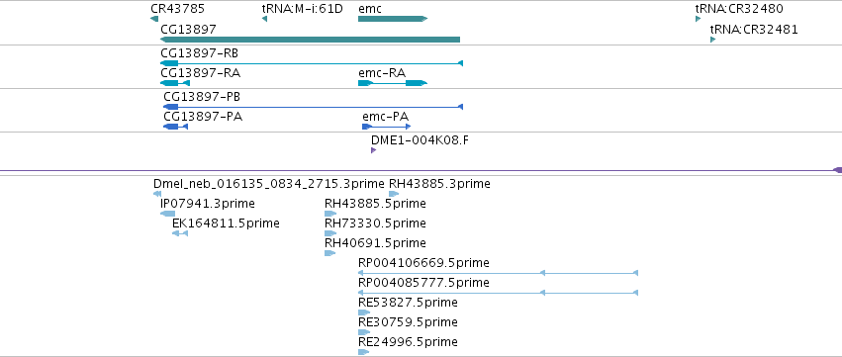Open the RE53827.5prime label
The height and width of the screenshot is (357, 842).
click(408, 303)
